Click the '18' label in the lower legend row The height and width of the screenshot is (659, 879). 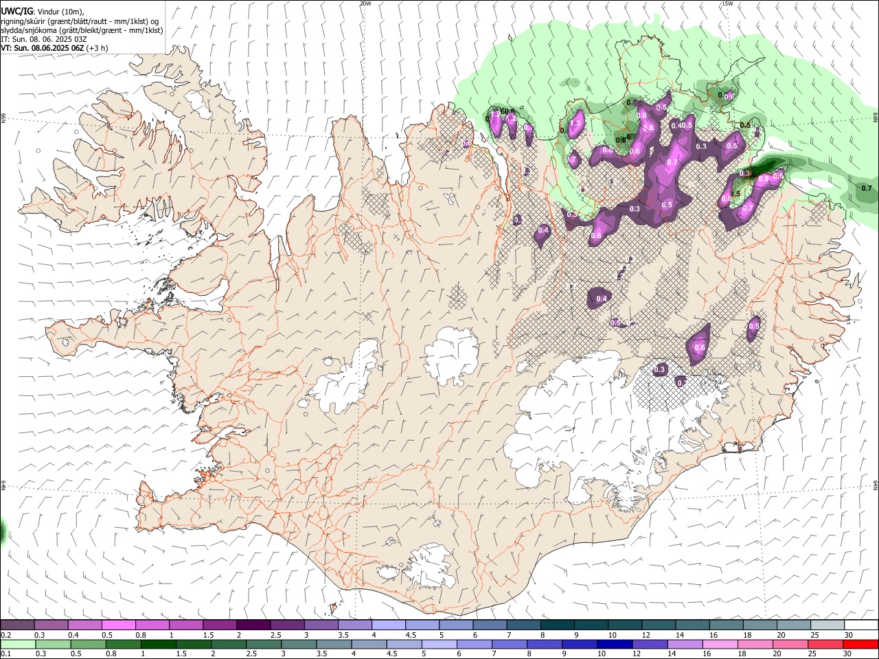click(x=743, y=654)
